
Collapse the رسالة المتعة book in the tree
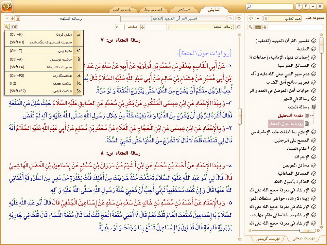[314, 107]
